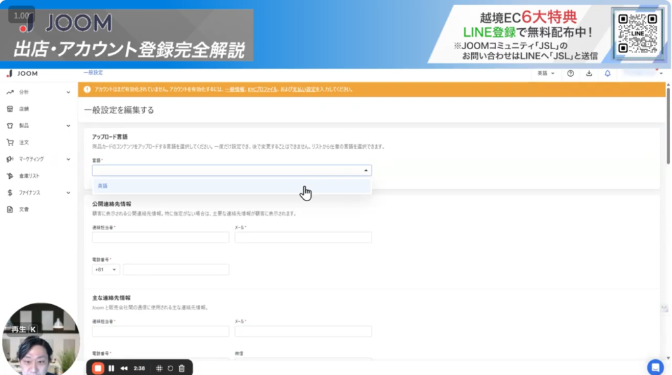This screenshot has height=375, width=672.
Task: Click the 一般設定 breadcrumb link
Action: click(93, 73)
